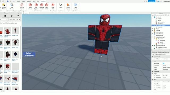Select Marvel's Spider-Man toolbox model
Screen dimensions: 170x95
[x=15, y=80]
